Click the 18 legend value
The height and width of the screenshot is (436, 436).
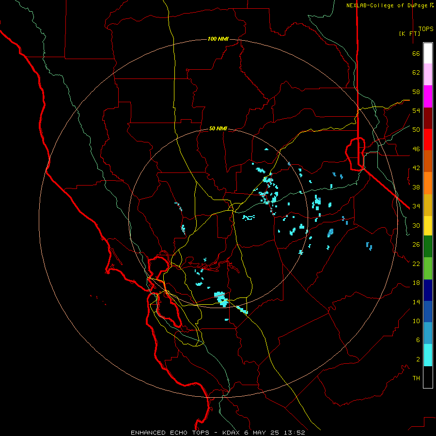(x=416, y=283)
